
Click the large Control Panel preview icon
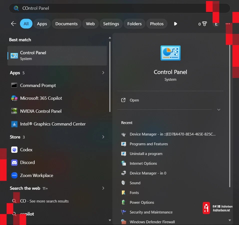coord(170,53)
